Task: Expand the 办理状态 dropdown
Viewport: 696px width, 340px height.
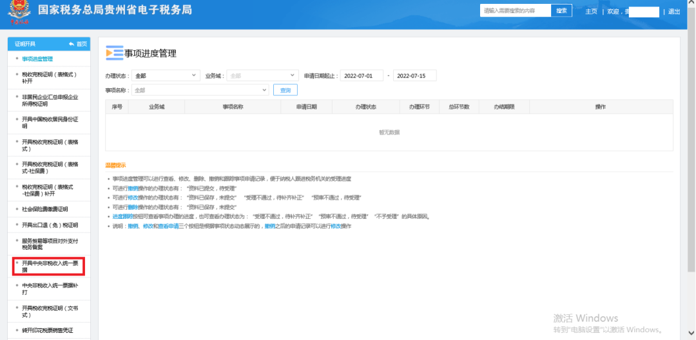Action: tap(166, 75)
